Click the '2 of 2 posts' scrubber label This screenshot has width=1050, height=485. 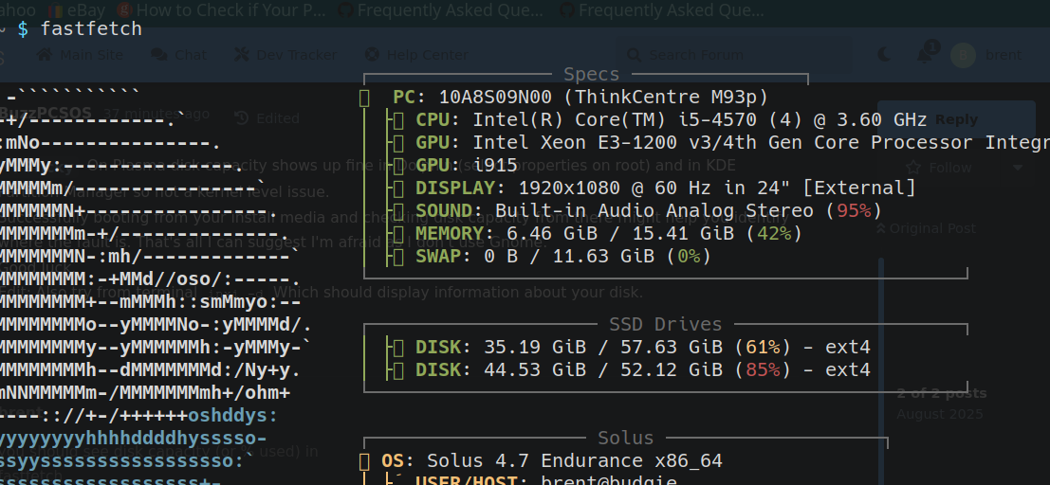(942, 393)
